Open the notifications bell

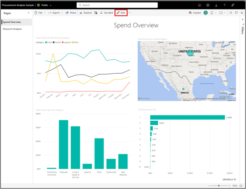click(x=199, y=5)
